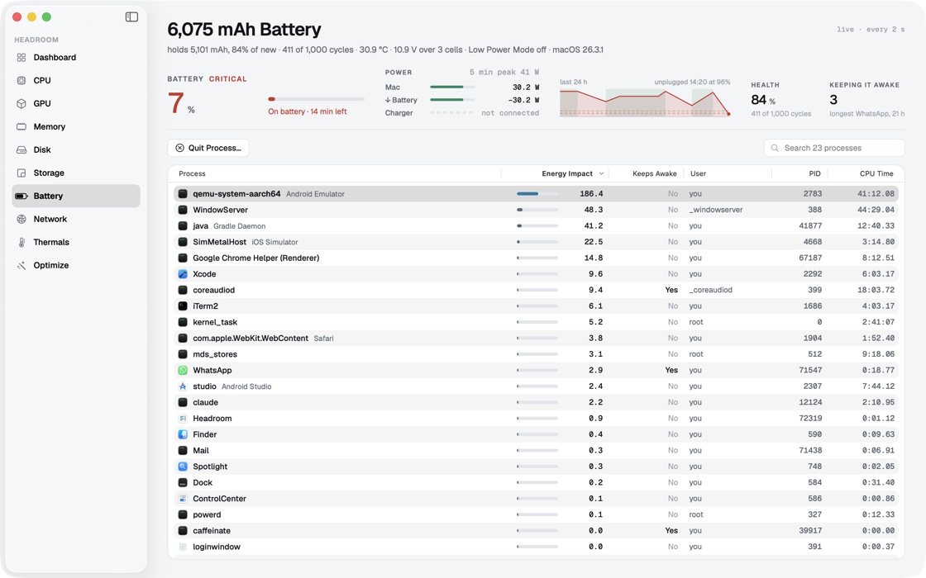The height and width of the screenshot is (578, 926).
Task: Click the Optimize wand icon
Action: tap(21, 265)
